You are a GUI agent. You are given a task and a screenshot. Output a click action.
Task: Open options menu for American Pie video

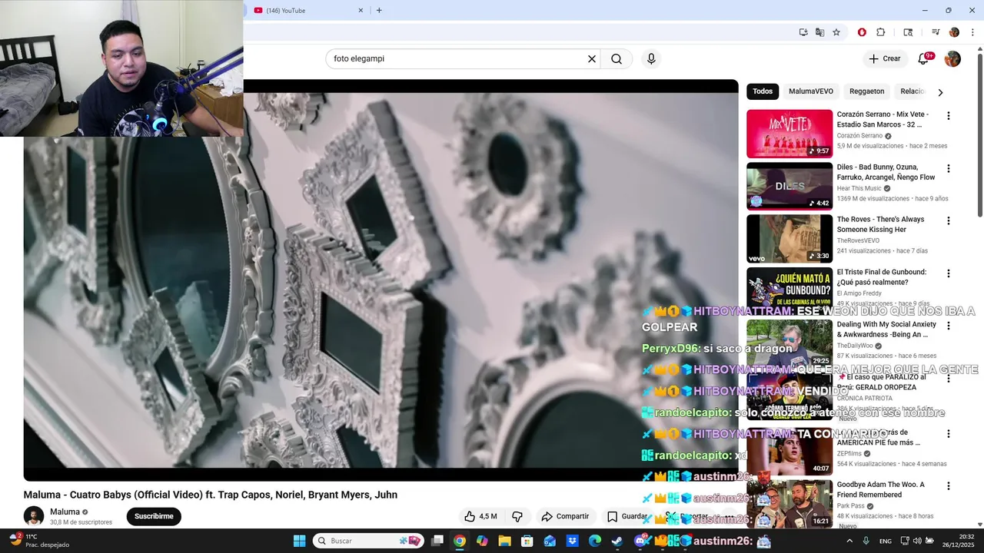pos(949,433)
